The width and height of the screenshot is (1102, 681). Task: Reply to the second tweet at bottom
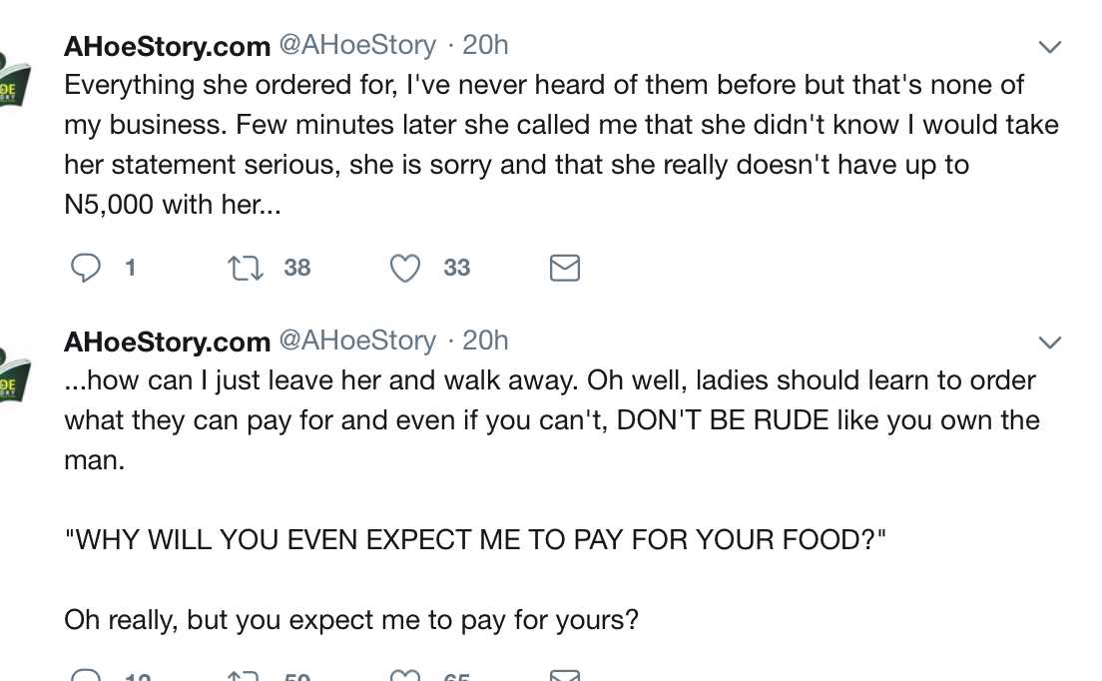point(87,676)
